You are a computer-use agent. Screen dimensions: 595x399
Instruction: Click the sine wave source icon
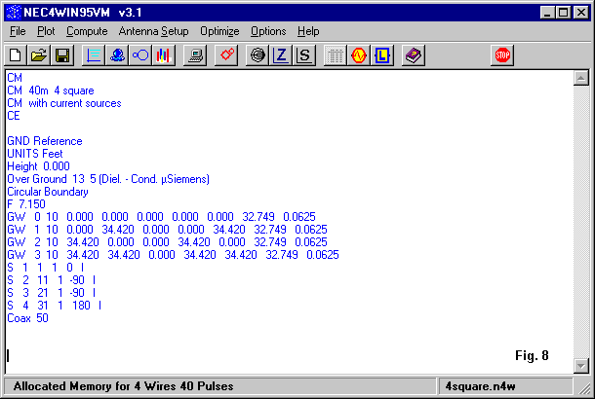coord(358,55)
